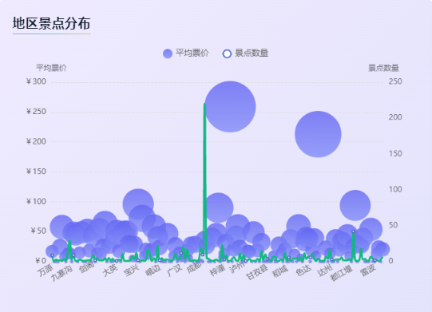
Task: Click the 平均票价 left axis title
Action: coord(52,68)
